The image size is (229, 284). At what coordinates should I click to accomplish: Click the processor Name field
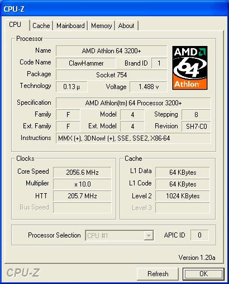111,51
